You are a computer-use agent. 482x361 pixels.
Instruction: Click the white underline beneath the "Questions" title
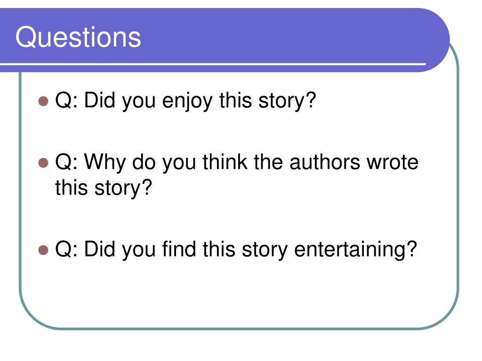(x=213, y=64)
